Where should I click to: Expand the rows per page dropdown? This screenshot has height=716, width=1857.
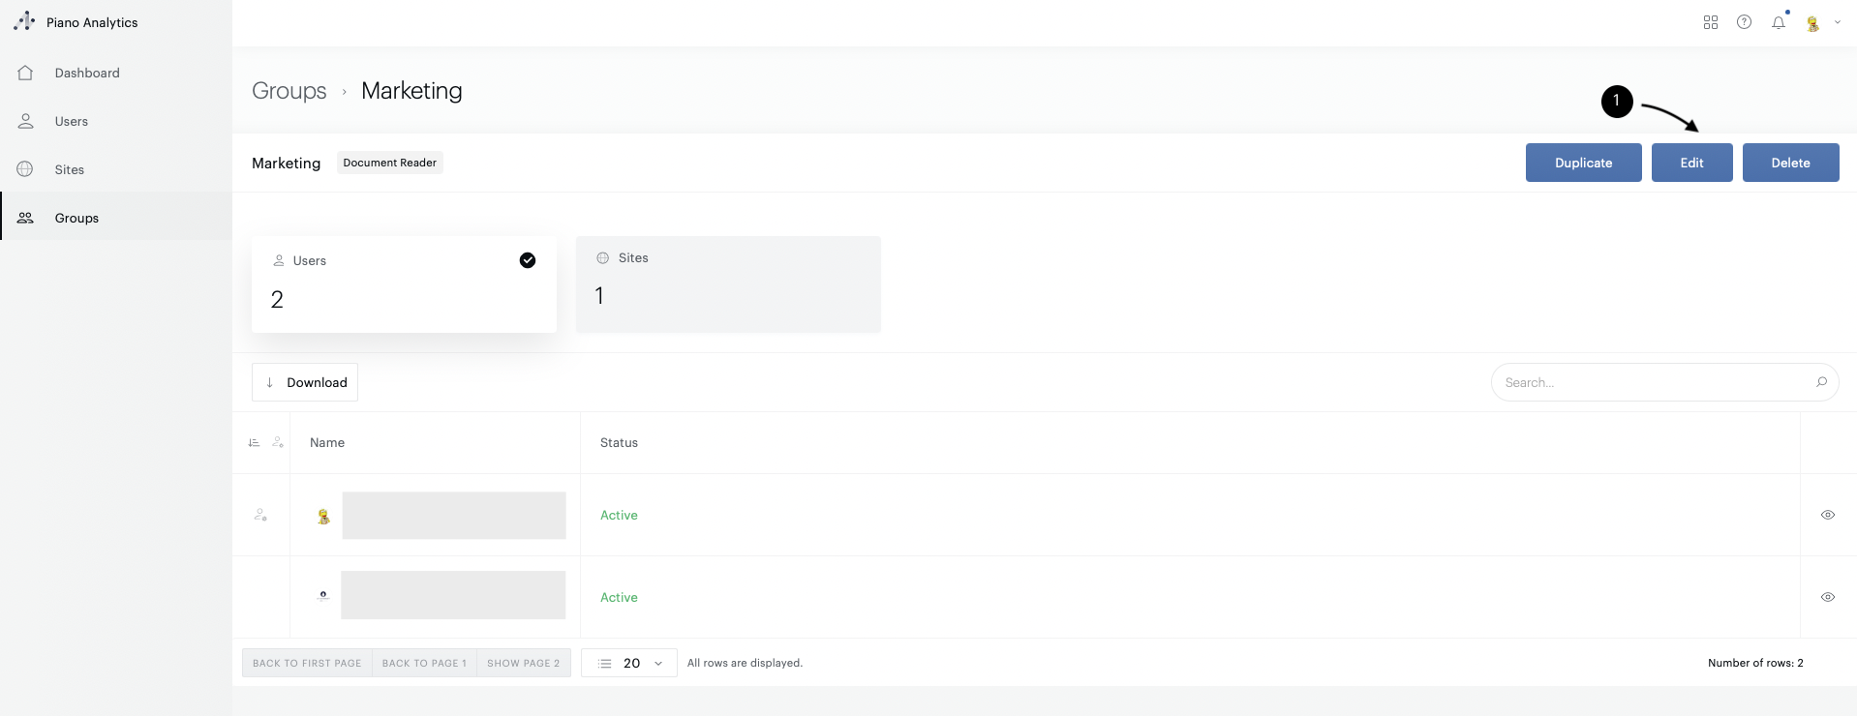[631, 663]
